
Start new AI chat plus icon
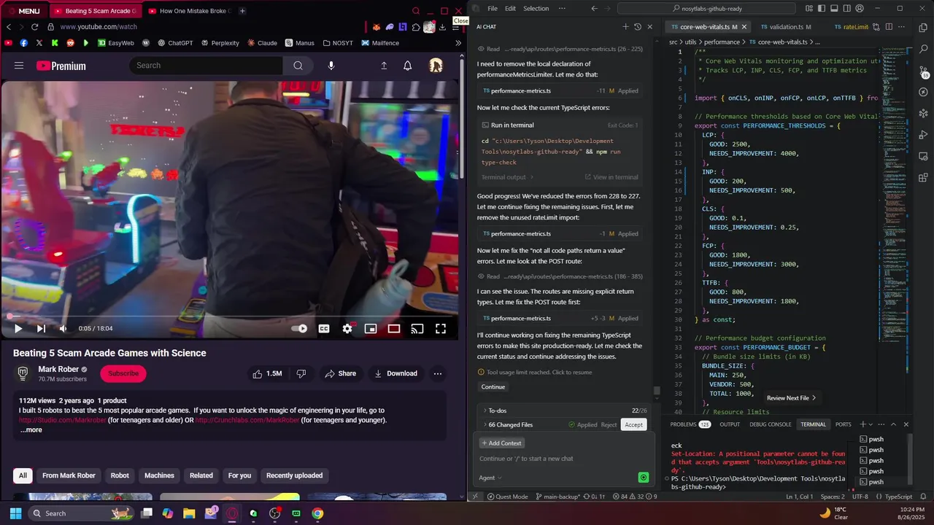[625, 27]
